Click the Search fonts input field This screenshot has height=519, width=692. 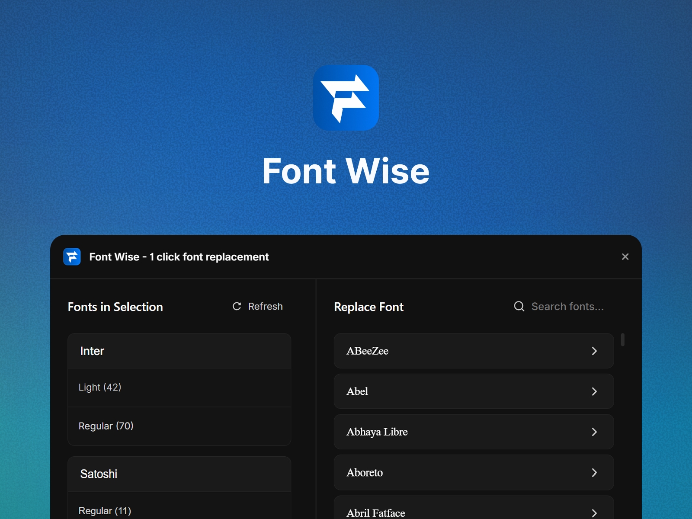click(568, 306)
